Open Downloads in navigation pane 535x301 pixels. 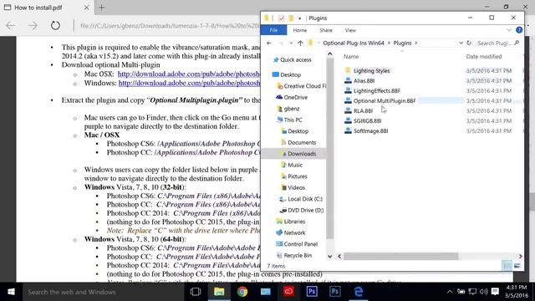tap(298, 154)
